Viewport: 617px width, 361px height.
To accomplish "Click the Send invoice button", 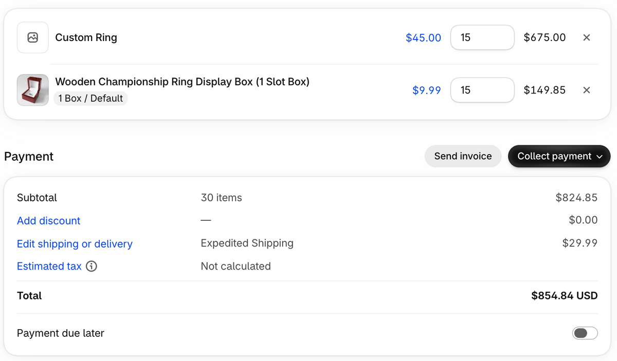I will pyautogui.click(x=463, y=156).
